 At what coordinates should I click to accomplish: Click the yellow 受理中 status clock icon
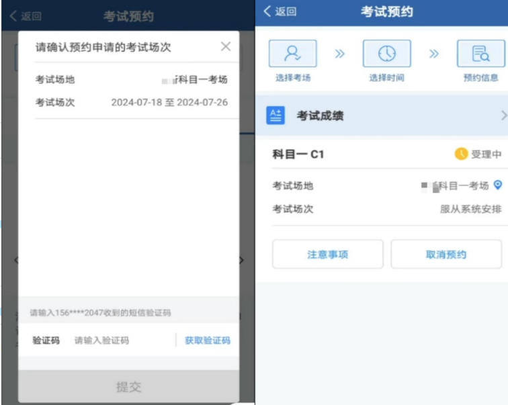tap(461, 154)
